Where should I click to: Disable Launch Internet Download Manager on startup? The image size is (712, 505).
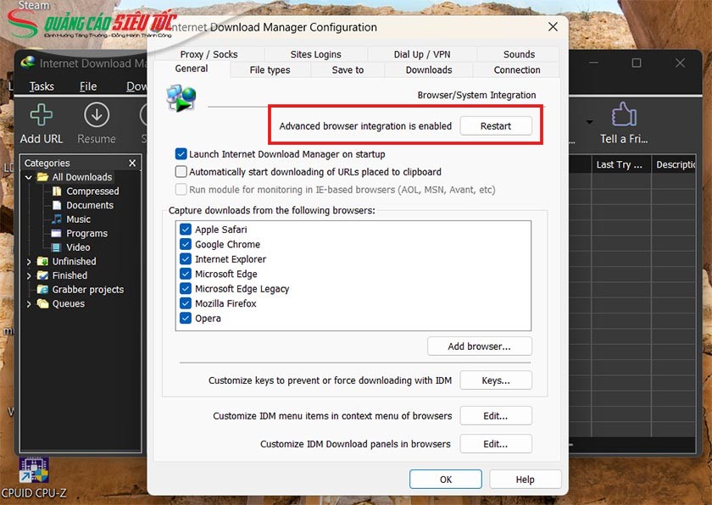pyautogui.click(x=181, y=154)
